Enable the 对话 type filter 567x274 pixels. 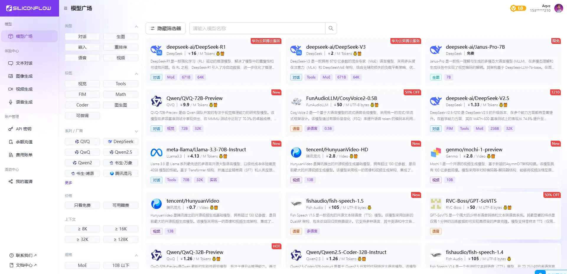click(82, 37)
